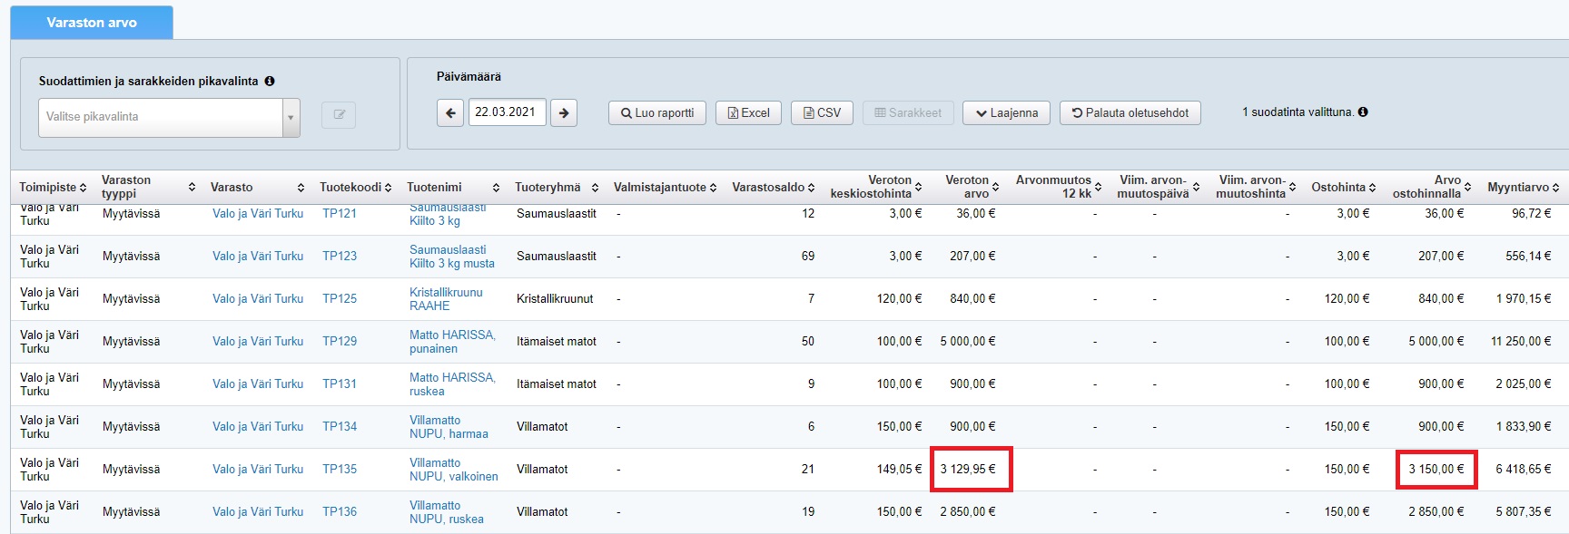Click the Sarakkeet button
1569x534 pixels.
(x=908, y=113)
